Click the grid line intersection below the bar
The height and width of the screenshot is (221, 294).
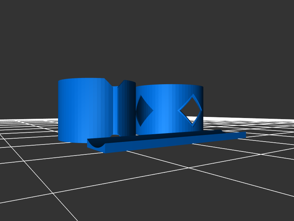coord(189,168)
